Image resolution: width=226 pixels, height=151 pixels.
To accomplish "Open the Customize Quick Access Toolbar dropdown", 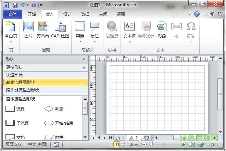I will (x=41, y=5).
